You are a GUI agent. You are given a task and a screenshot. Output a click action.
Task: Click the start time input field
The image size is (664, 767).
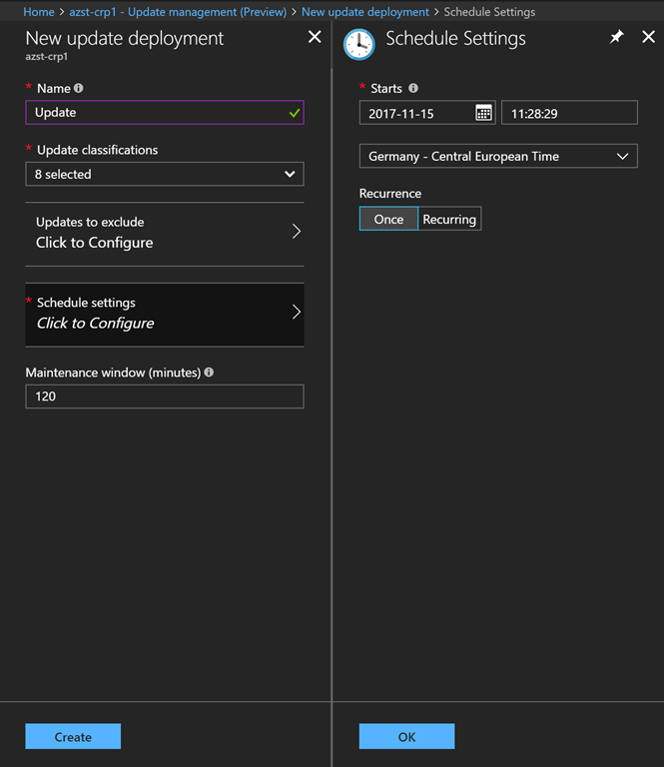(568, 113)
